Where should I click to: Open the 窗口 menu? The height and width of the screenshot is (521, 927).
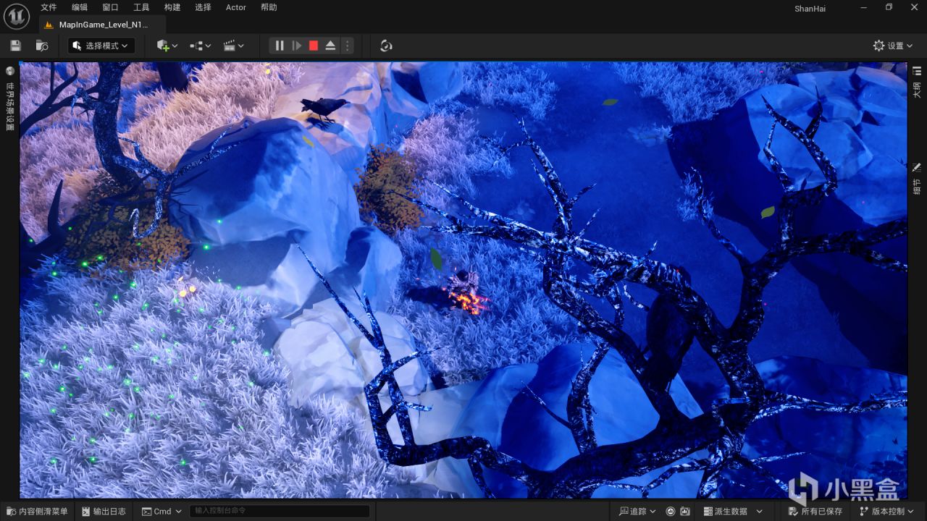pos(110,7)
